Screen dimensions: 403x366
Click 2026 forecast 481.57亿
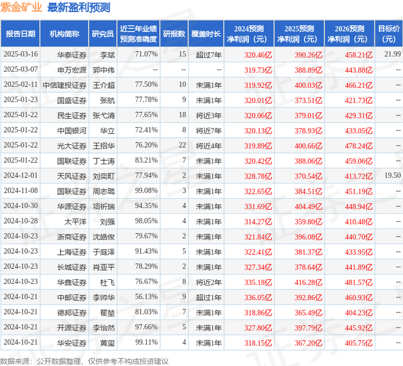tap(359, 282)
